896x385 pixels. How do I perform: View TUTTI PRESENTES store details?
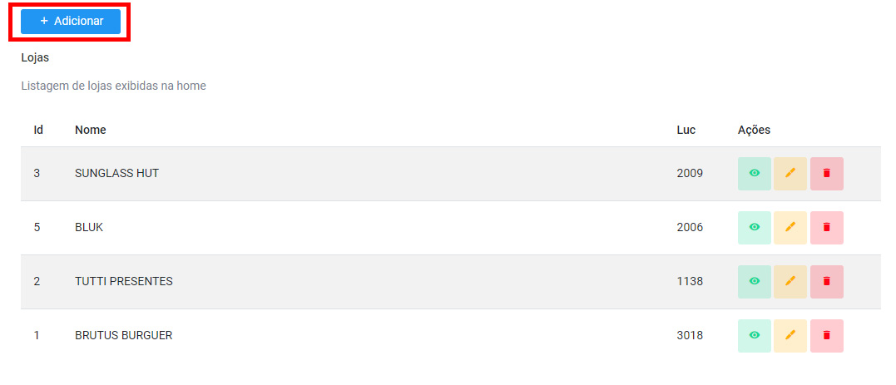pyautogui.click(x=755, y=282)
